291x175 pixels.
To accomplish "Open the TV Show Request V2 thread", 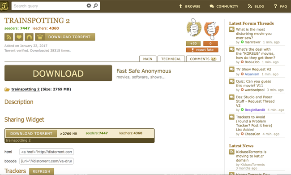I will pyautogui.click(x=253, y=69).
